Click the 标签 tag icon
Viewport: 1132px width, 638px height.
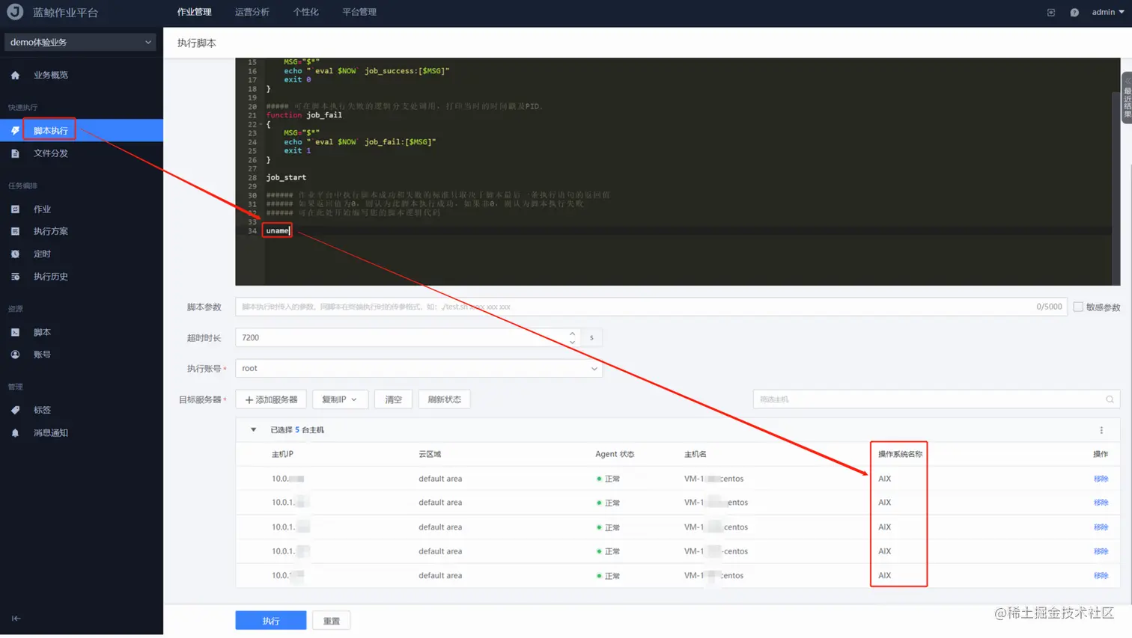(x=15, y=410)
